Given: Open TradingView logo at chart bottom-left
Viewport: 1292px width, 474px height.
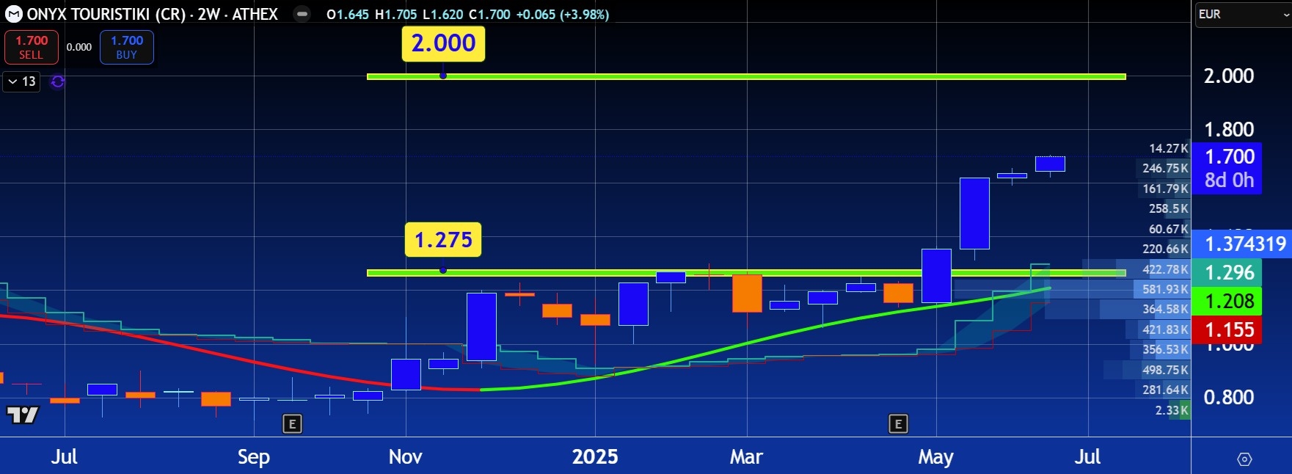Looking at the screenshot, I should pyautogui.click(x=22, y=415).
